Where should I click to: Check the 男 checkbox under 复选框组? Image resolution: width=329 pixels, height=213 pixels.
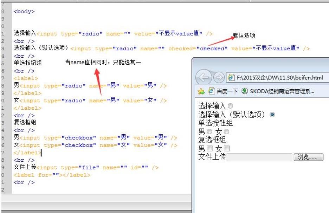pyautogui.click(x=209, y=149)
